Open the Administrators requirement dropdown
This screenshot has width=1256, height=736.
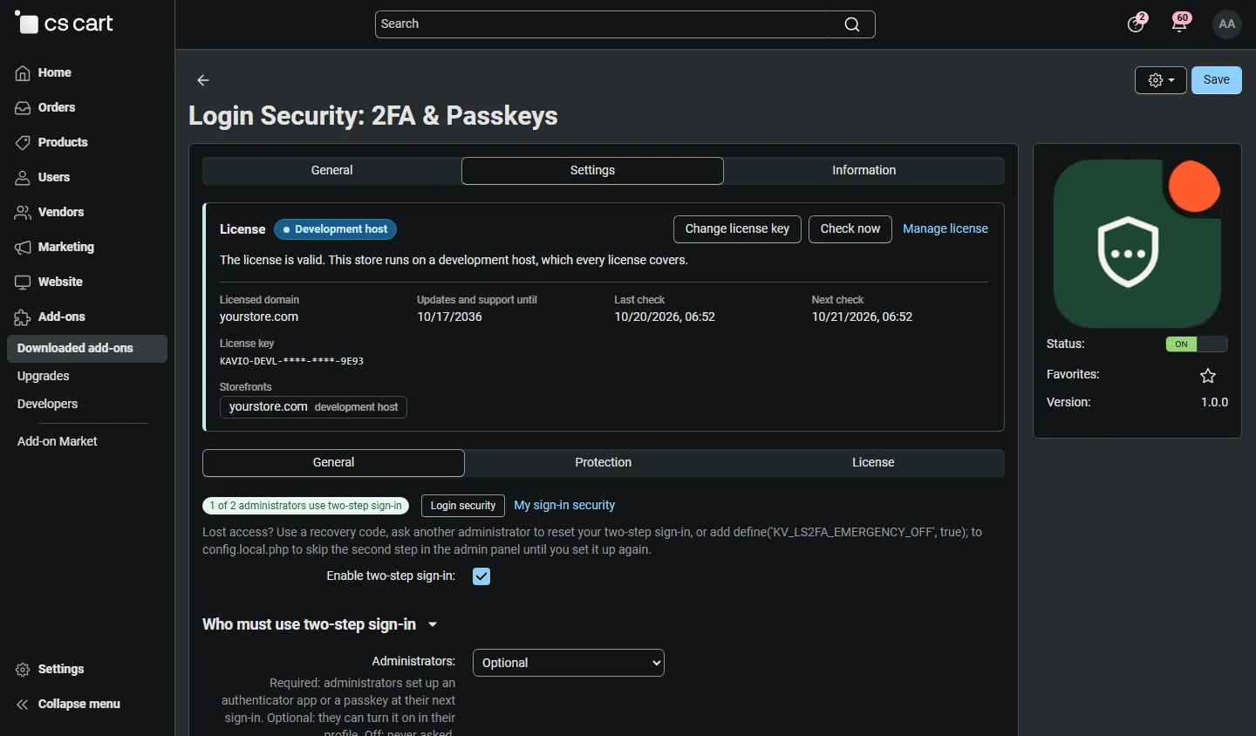[x=569, y=663]
